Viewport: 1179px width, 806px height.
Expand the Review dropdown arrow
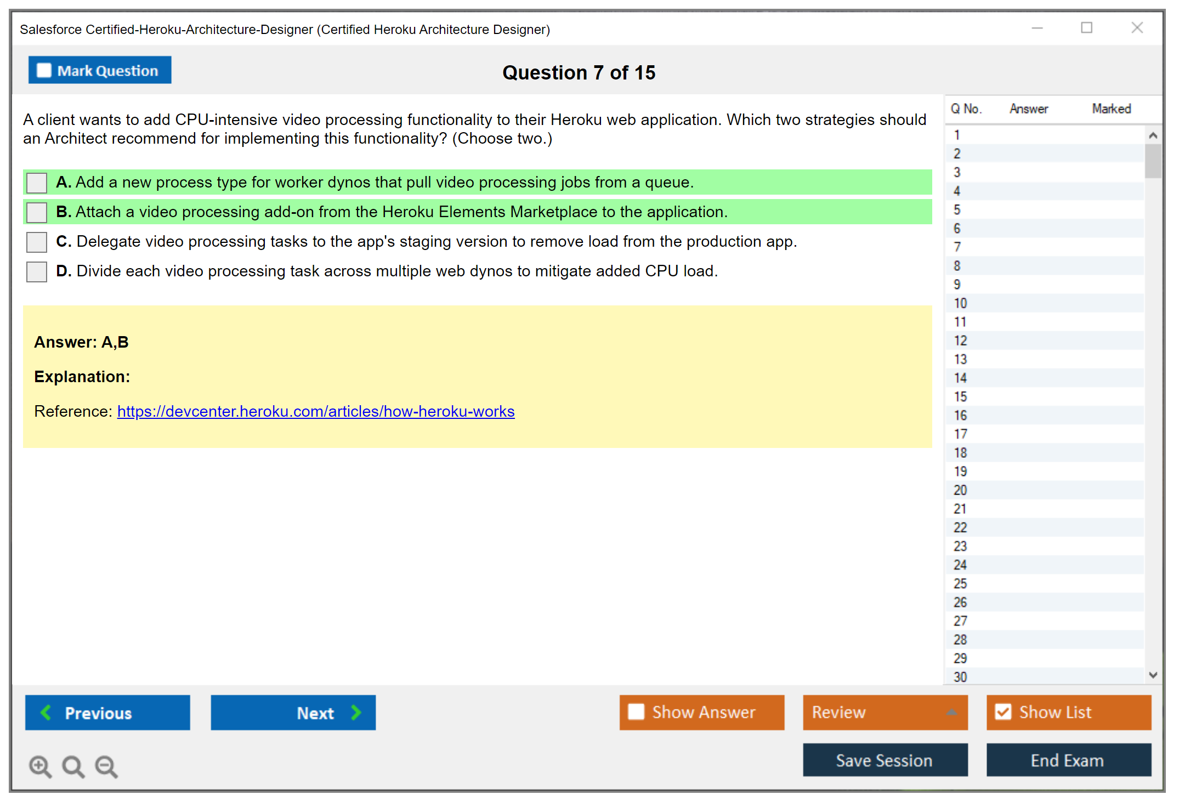pyautogui.click(x=952, y=712)
